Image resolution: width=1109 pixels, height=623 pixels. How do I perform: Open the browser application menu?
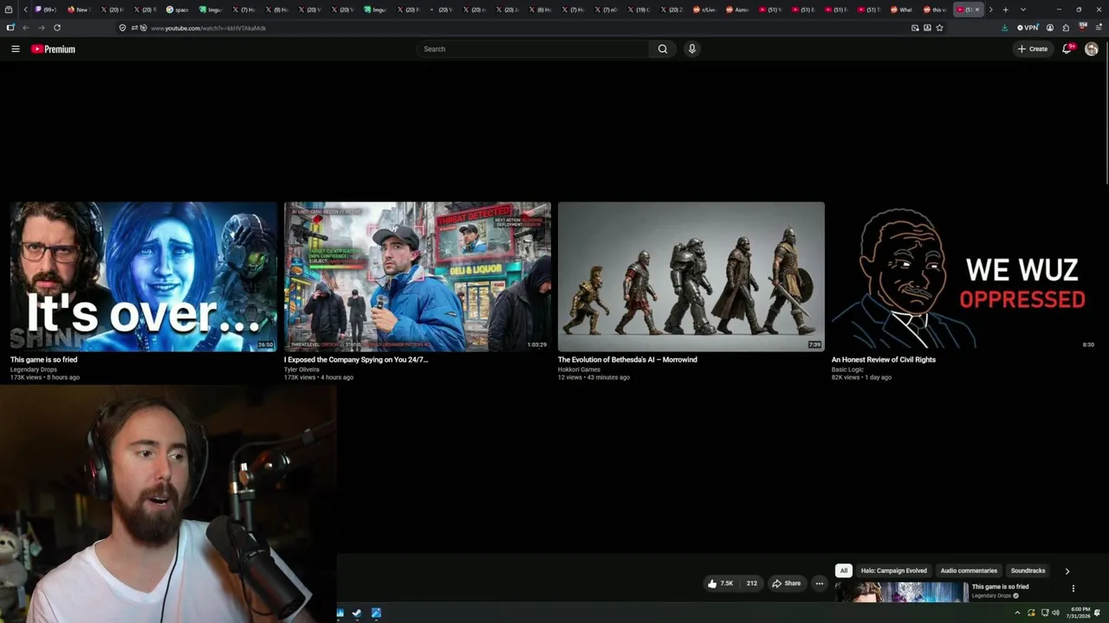point(1099,28)
